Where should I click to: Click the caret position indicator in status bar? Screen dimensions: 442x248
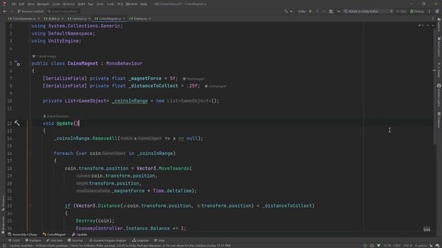[x=387, y=245]
